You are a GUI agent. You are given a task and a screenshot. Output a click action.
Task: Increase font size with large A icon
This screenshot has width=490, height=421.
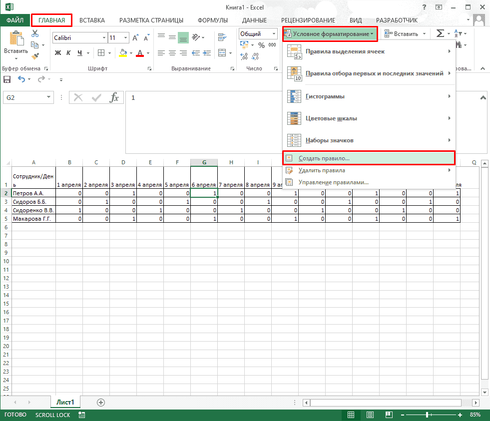[x=135, y=37]
